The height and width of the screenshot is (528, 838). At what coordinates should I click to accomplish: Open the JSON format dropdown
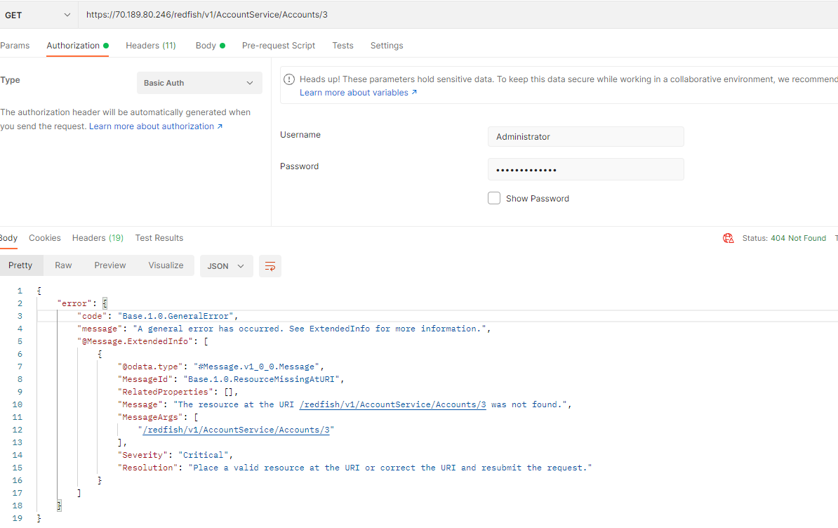[226, 266]
